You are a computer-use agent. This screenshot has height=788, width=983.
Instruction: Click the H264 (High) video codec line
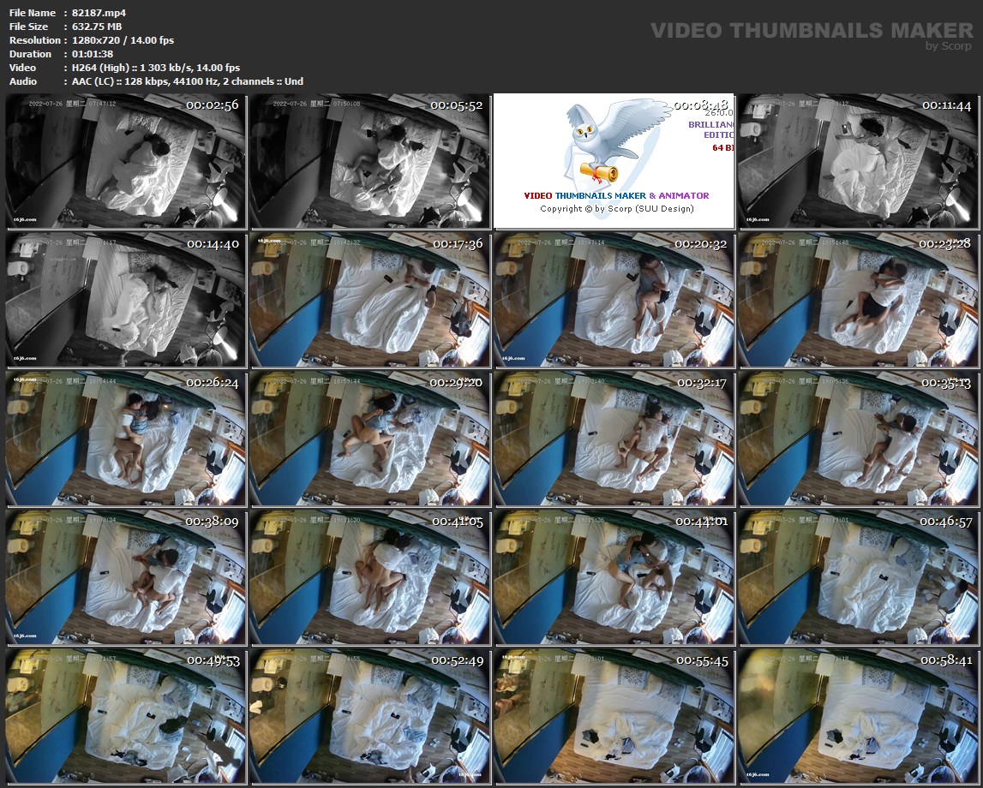(x=156, y=68)
